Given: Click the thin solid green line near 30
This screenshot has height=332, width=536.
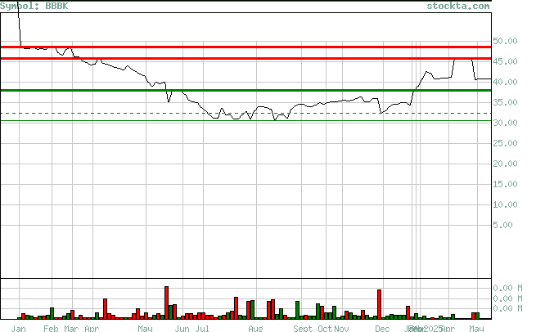Looking at the screenshot, I should [x=245, y=120].
